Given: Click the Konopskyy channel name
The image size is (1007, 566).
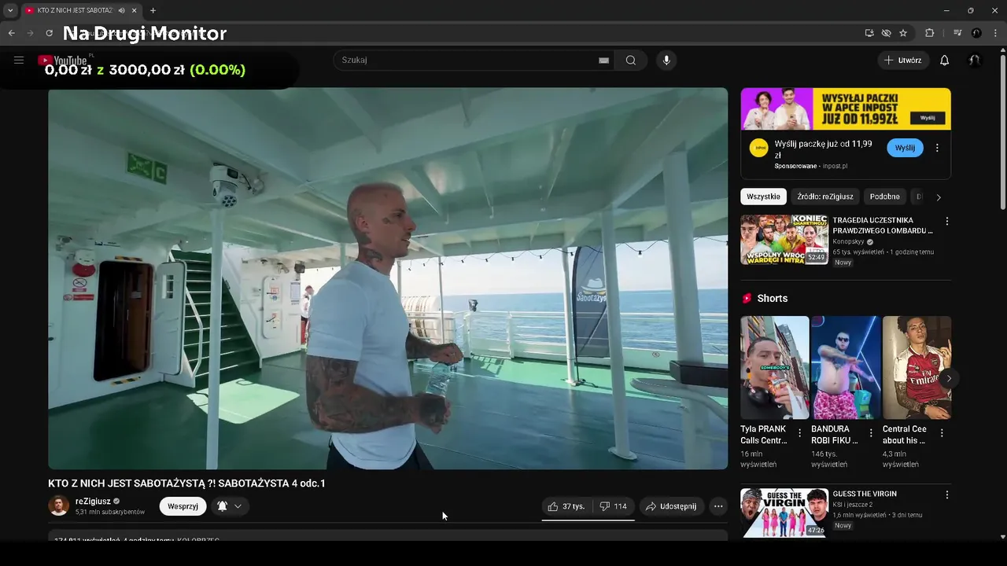Looking at the screenshot, I should point(848,242).
